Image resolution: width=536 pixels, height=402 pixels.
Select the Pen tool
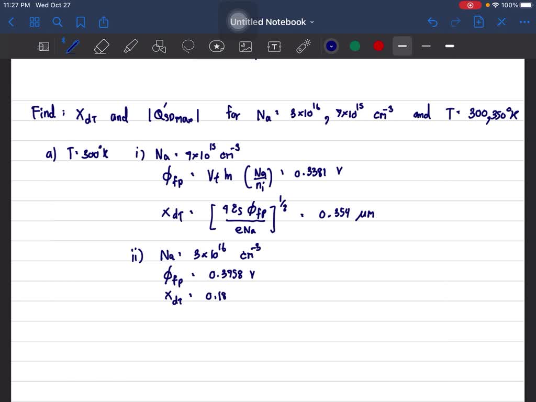pos(72,46)
